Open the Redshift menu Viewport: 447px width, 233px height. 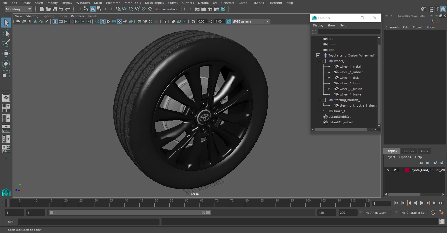click(x=276, y=3)
